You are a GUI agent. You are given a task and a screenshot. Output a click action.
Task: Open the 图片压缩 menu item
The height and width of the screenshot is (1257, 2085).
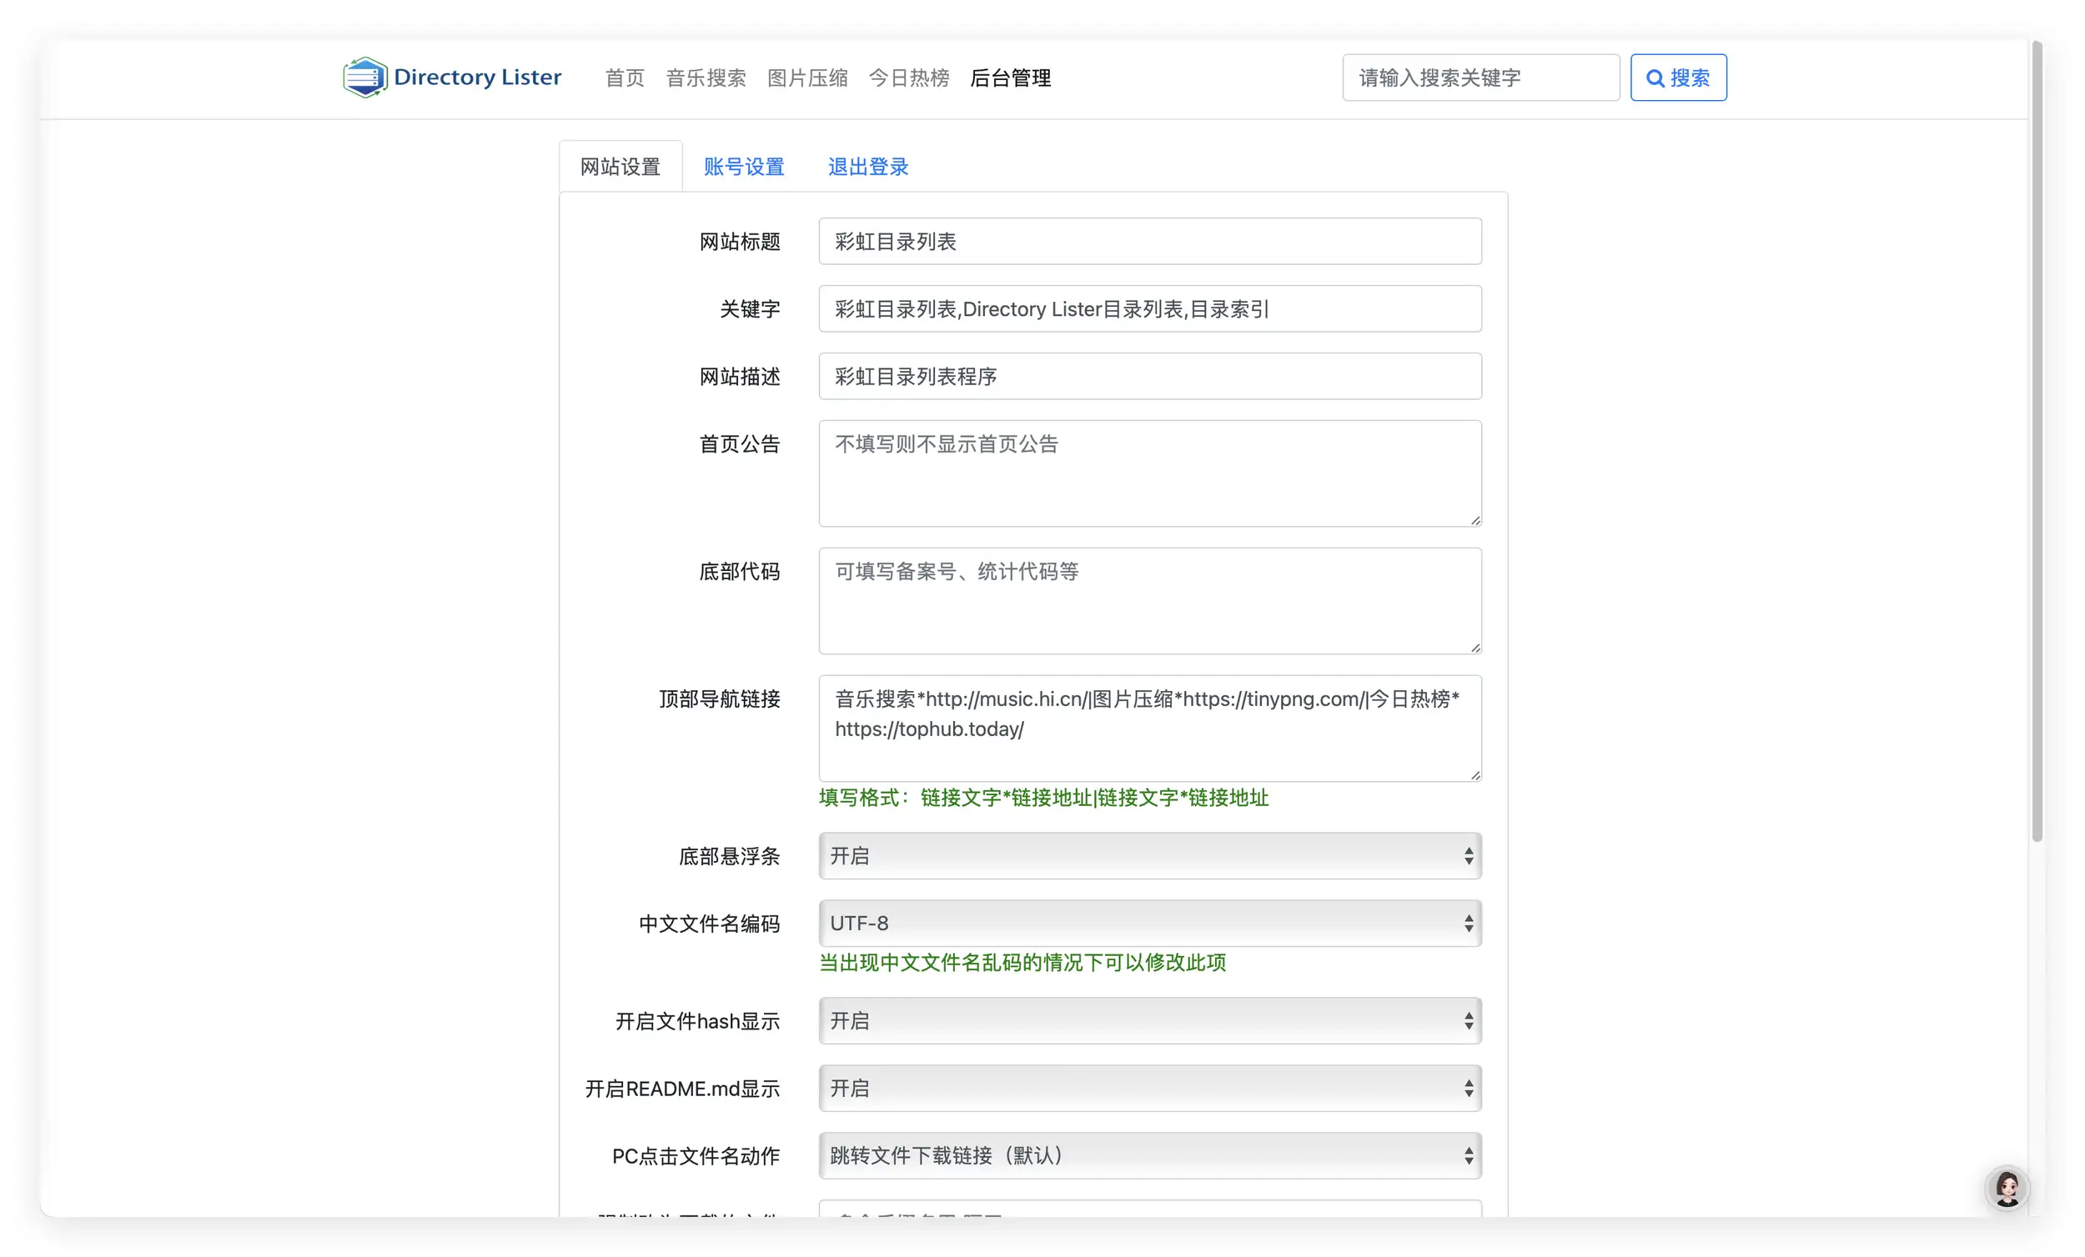(807, 77)
